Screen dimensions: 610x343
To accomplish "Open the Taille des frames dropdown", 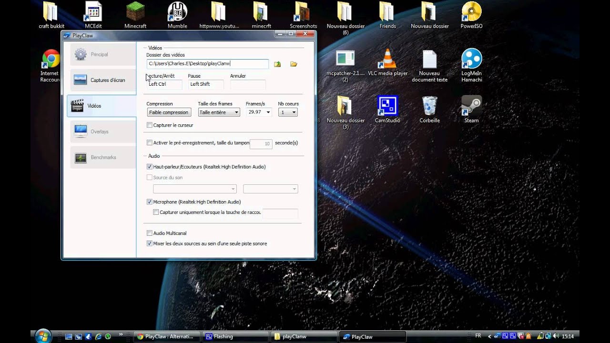I will click(x=219, y=112).
